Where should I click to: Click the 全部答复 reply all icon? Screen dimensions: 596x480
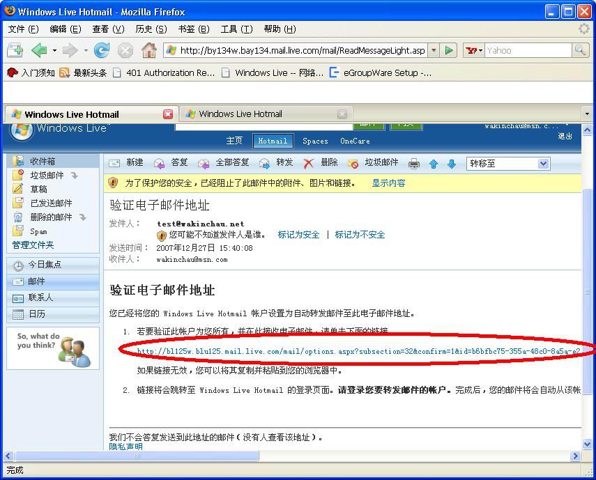coord(204,163)
